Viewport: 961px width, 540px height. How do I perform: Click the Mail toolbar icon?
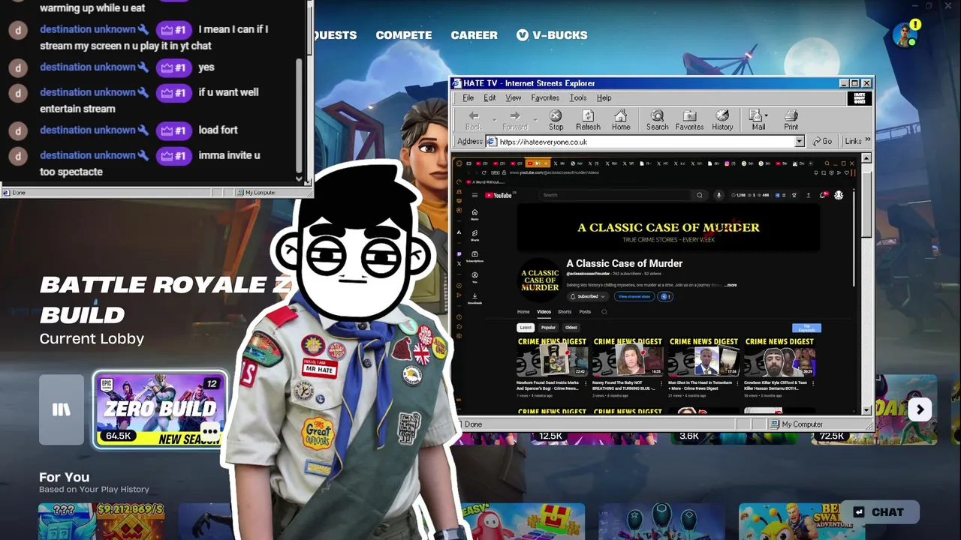point(757,120)
